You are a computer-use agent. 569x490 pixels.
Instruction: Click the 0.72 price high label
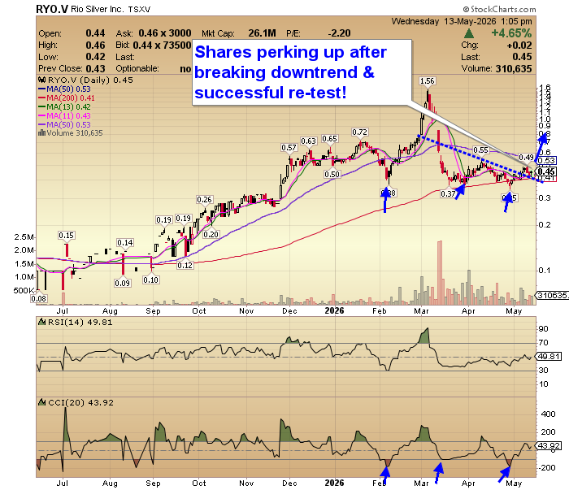[359, 132]
